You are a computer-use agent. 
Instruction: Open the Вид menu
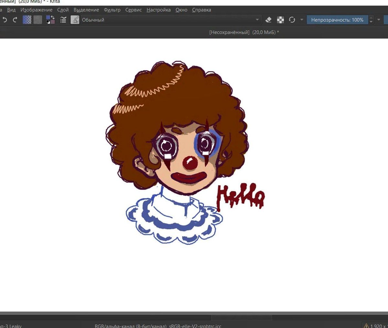(11, 10)
